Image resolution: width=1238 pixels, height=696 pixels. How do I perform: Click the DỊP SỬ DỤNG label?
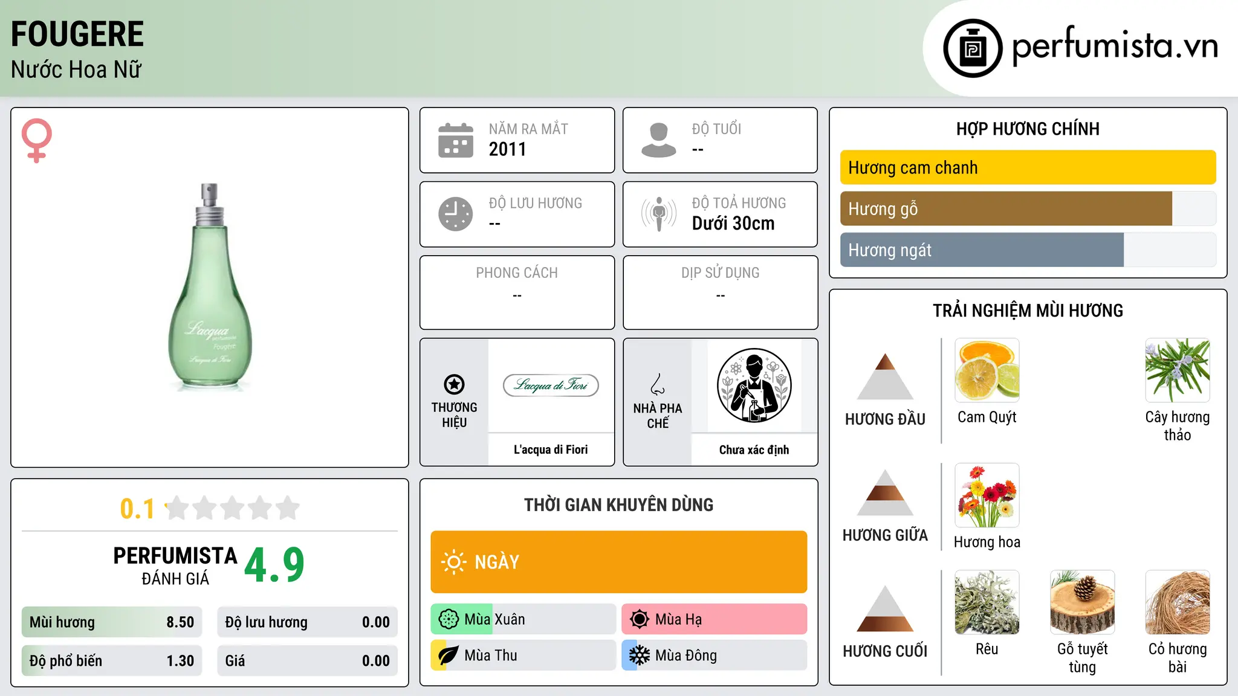(721, 273)
